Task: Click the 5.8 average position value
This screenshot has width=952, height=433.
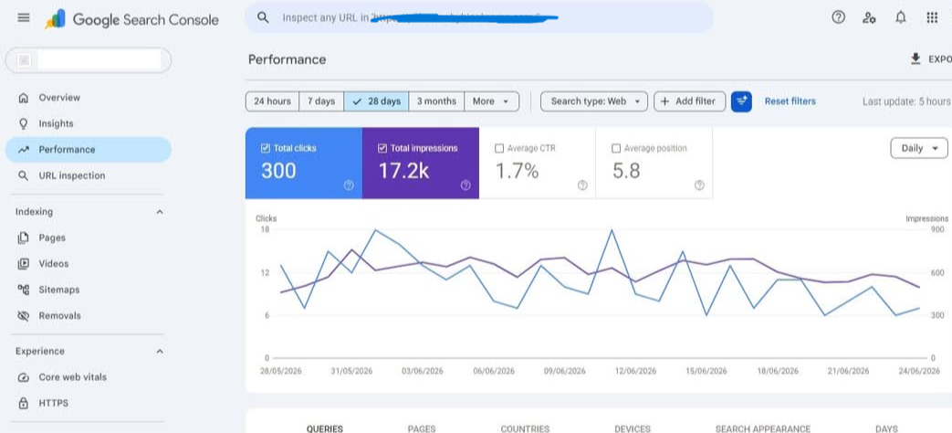Action: (626, 171)
